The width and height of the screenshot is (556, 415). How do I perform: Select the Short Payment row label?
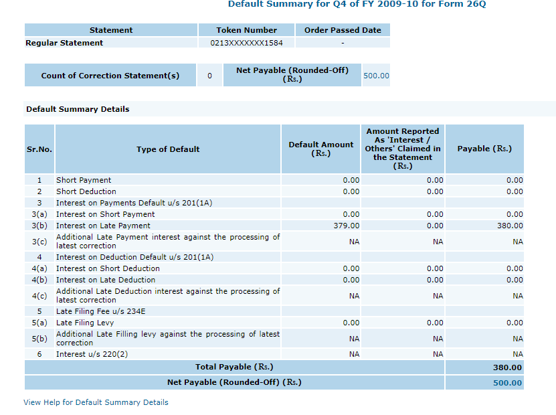click(84, 180)
